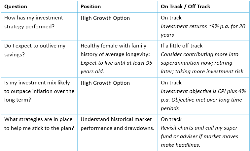250x151 pixels.
Task: Click High Growth Option in third row
Action: click(105, 83)
